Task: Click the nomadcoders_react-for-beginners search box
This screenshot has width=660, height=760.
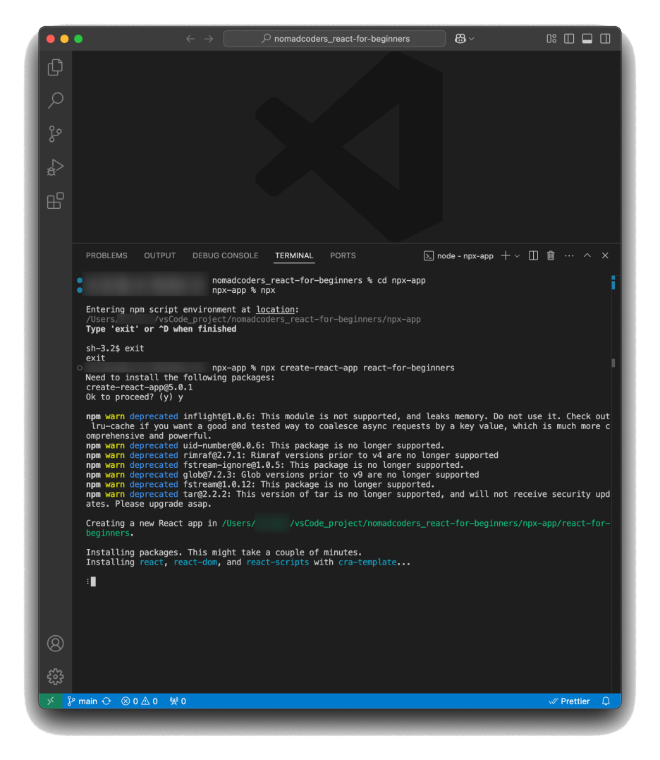Action: [x=334, y=39]
